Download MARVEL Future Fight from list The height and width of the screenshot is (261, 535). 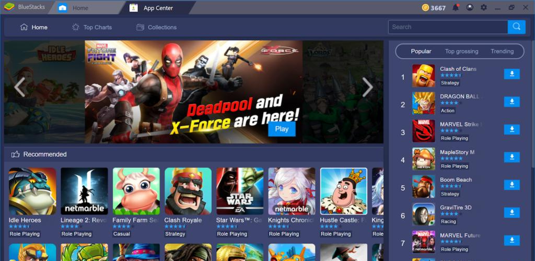click(511, 240)
